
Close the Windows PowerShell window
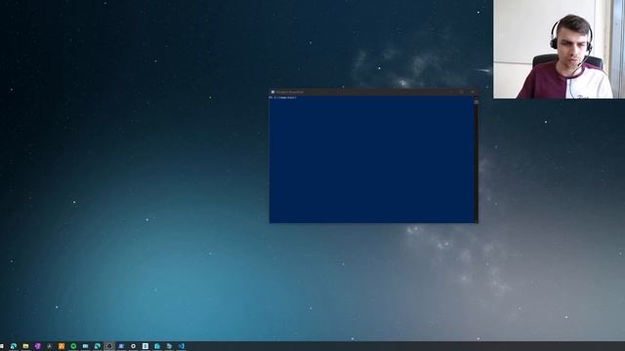click(x=473, y=92)
